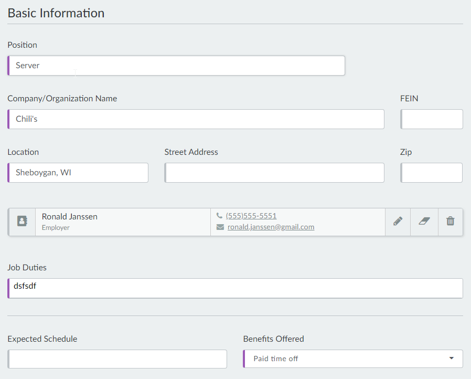Focus the Zip code input

[432, 173]
